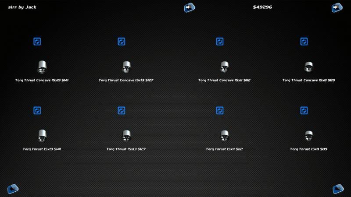Click the label 'Torq Thrust 15x13 $127'

tap(126, 149)
